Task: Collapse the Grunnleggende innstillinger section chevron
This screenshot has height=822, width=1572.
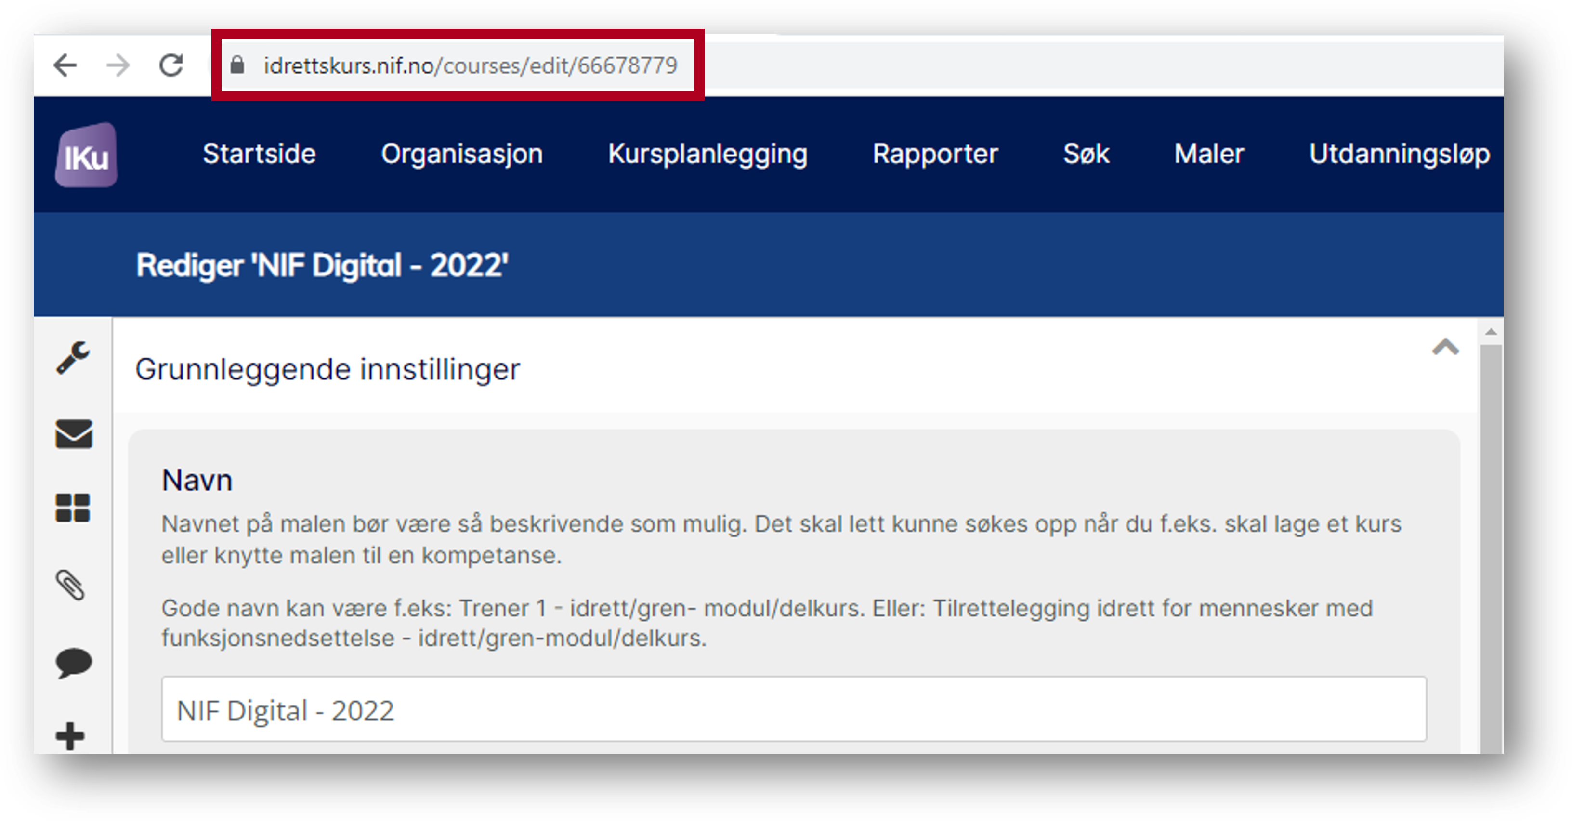Action: pos(1445,347)
